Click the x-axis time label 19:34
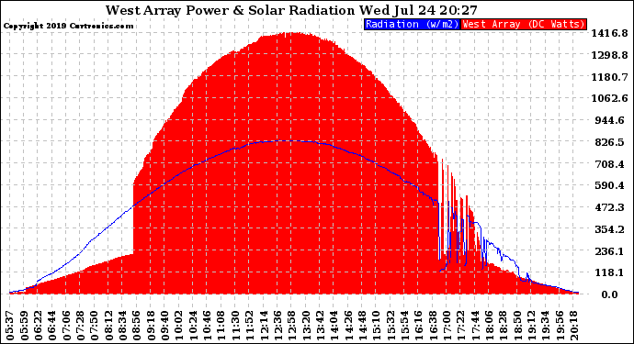634x344 pixels. click(x=546, y=326)
